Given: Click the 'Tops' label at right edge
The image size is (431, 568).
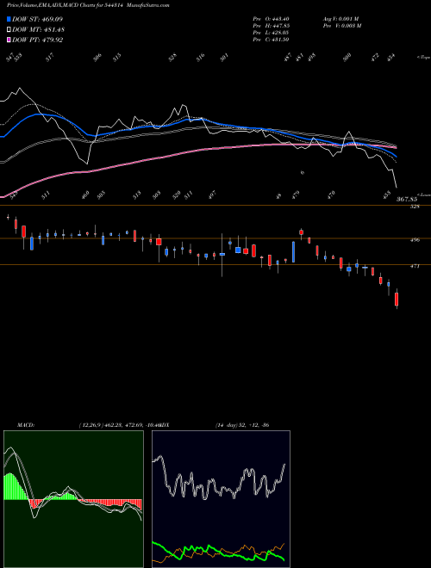Looking at the screenshot, I should (x=424, y=58).
